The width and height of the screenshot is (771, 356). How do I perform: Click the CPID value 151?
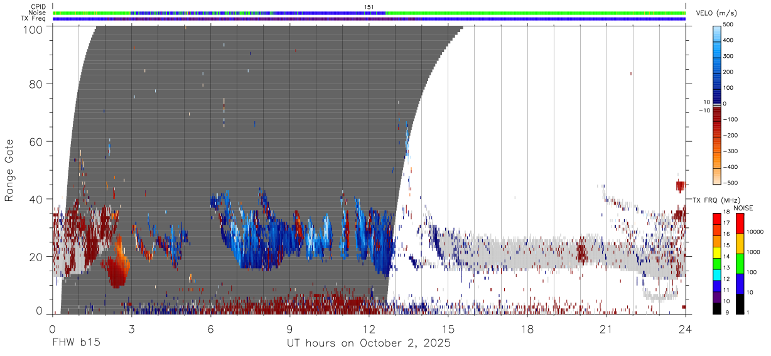point(369,7)
